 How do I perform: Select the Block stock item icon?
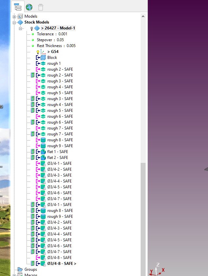coord(43,58)
